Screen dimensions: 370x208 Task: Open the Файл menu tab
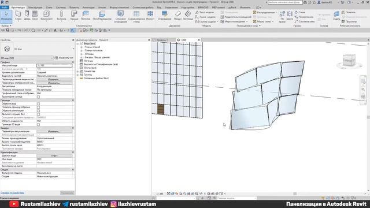click(x=5, y=8)
